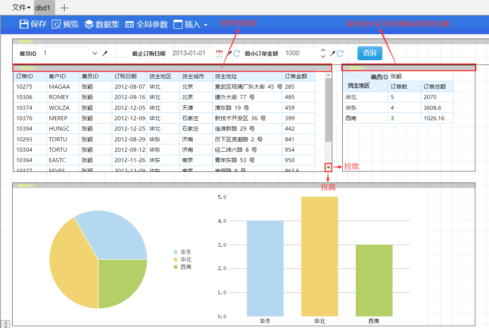The image size is (489, 328).
Task: Click the 华东 blue legend swatch
Action: [x=175, y=252]
